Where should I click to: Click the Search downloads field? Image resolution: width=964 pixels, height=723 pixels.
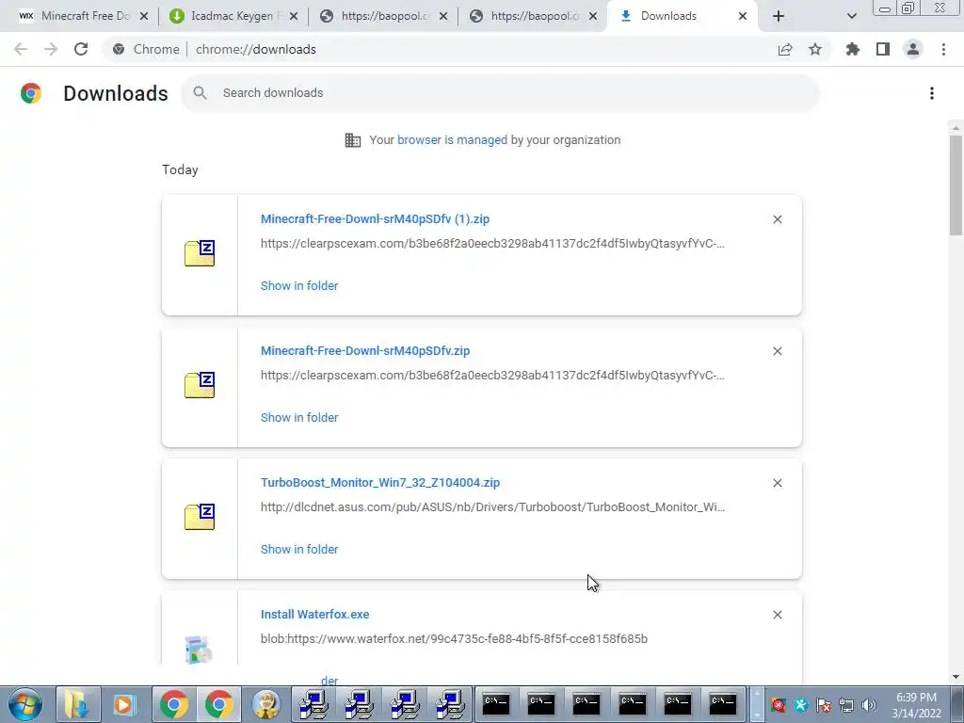point(501,93)
